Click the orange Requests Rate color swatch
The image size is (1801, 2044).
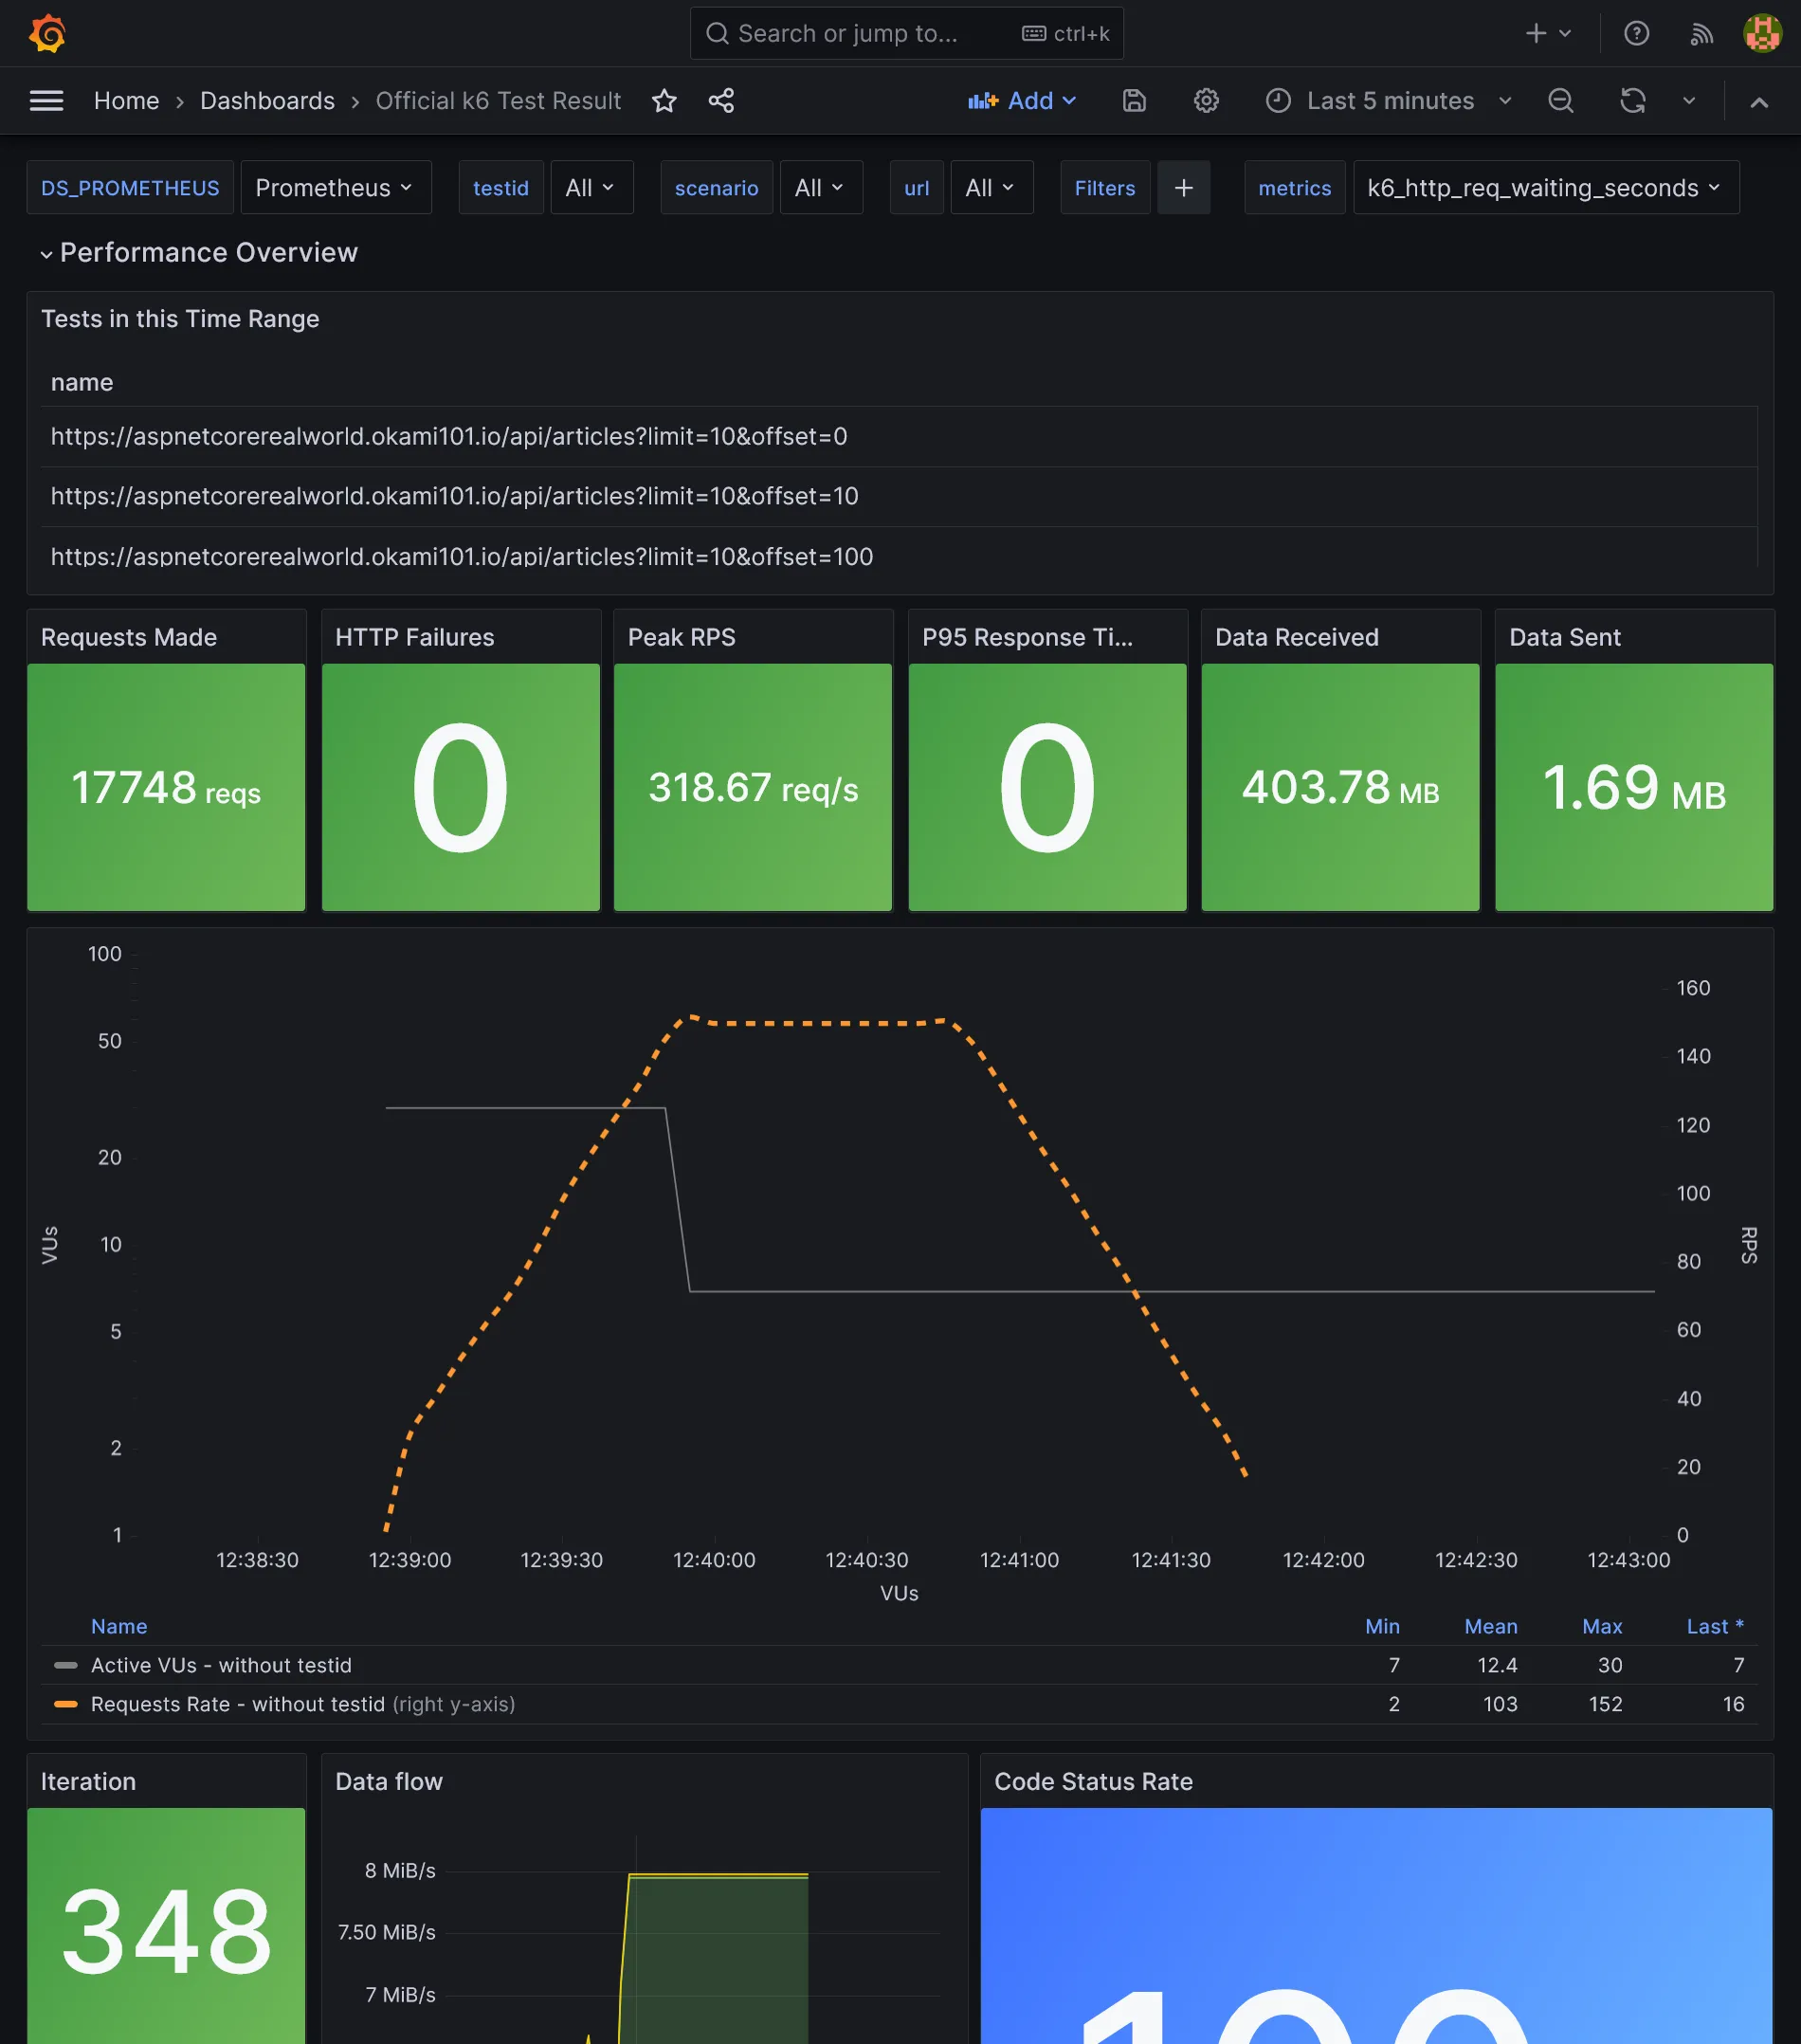tap(65, 1704)
